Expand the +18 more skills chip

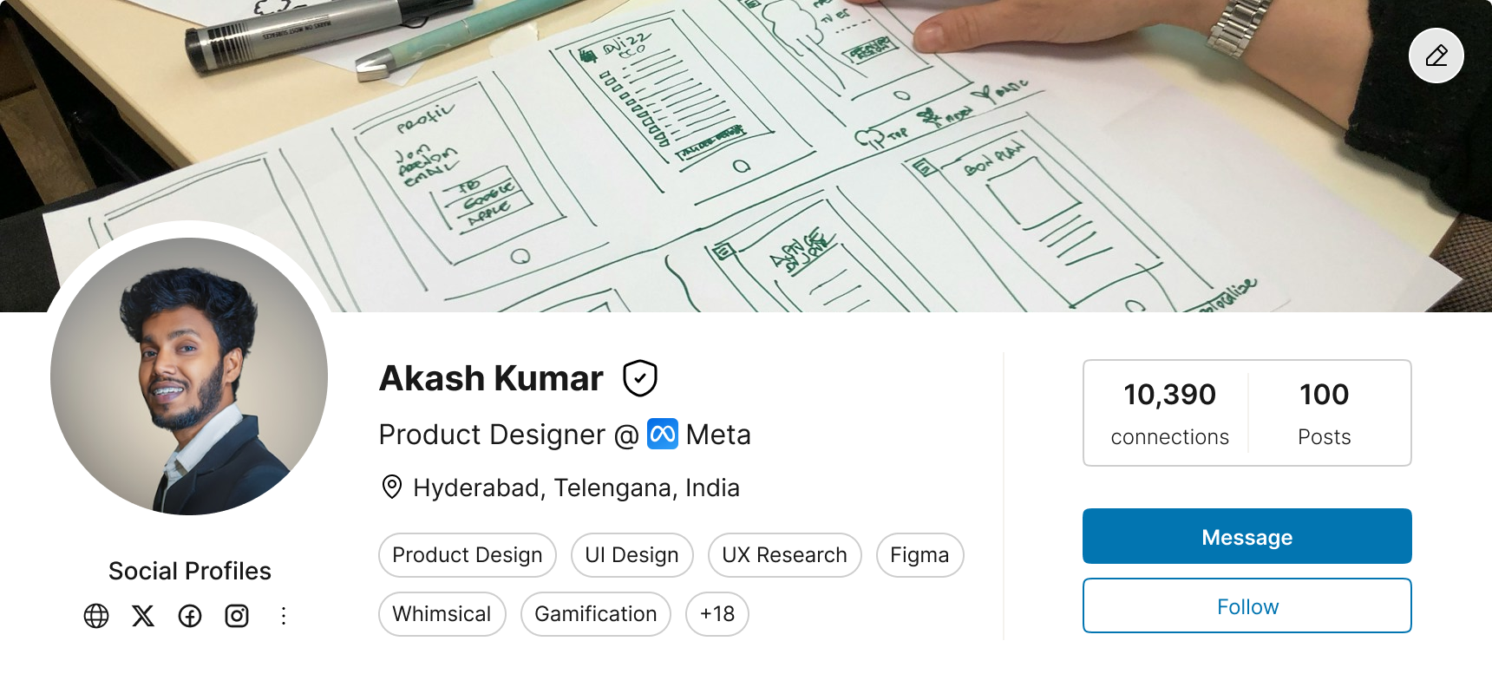[717, 614]
